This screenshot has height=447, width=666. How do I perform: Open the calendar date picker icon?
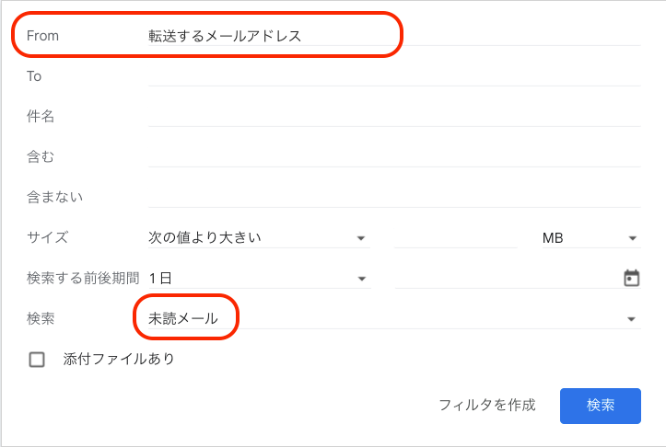click(631, 278)
